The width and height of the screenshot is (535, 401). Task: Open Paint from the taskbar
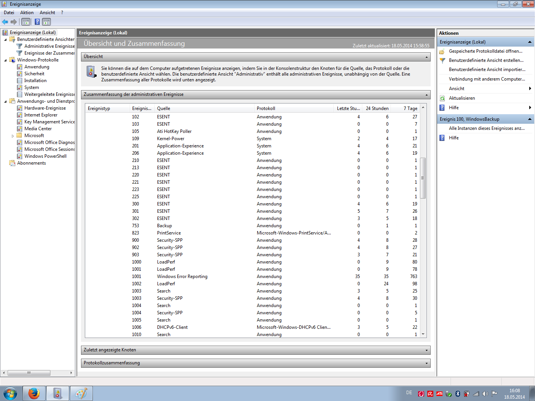click(81, 393)
